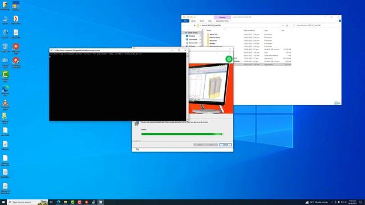
Task: Click Cancel in the installer dialog
Action: [x=225, y=145]
